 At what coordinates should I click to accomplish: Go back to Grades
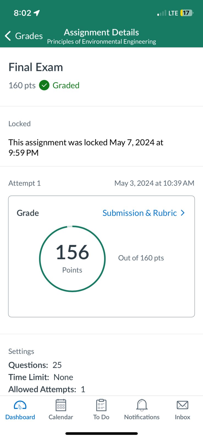click(29, 36)
